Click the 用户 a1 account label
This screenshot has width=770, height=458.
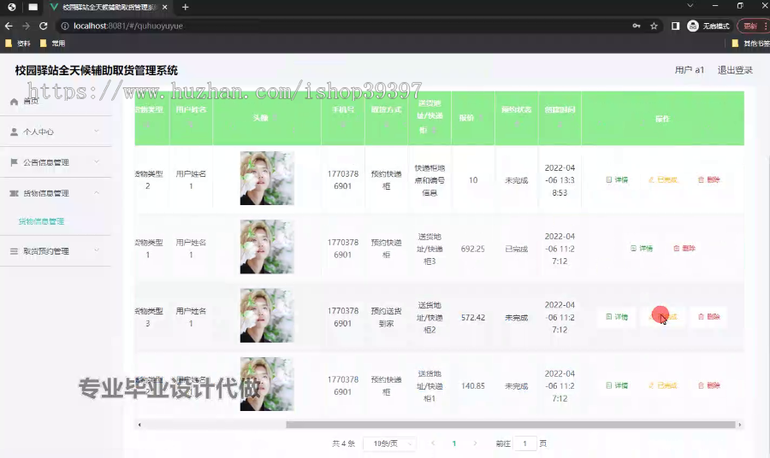[689, 70]
